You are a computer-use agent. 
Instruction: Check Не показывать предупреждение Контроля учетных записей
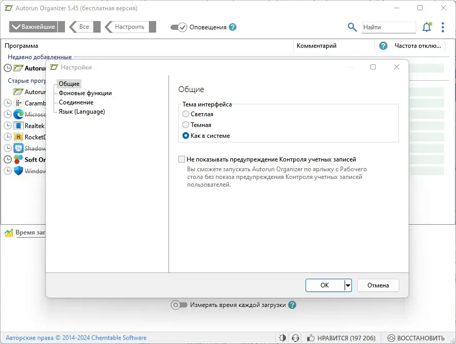[x=181, y=159]
